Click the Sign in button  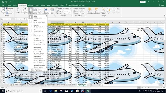point(142,2)
